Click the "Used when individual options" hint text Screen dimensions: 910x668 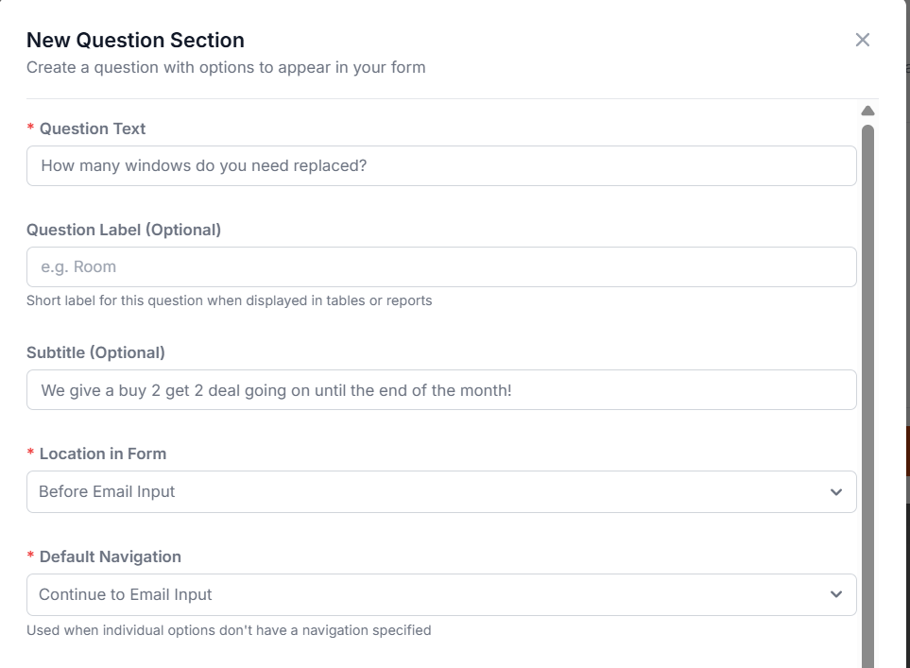click(x=229, y=629)
